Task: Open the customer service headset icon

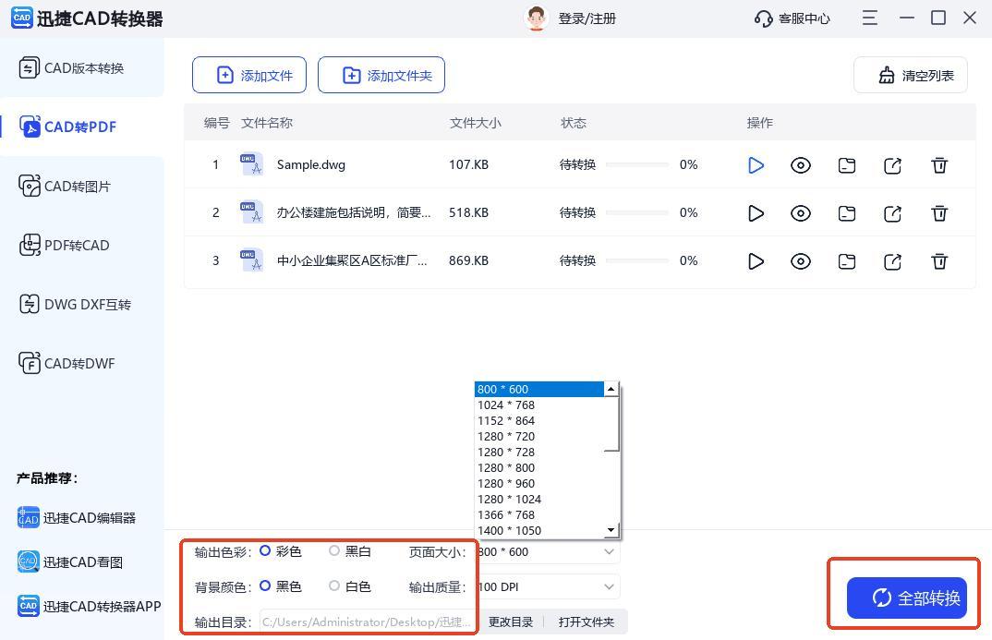Action: (x=763, y=18)
